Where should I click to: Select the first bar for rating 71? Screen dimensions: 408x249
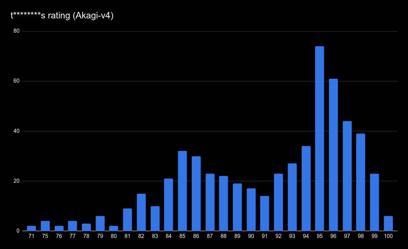tap(31, 228)
